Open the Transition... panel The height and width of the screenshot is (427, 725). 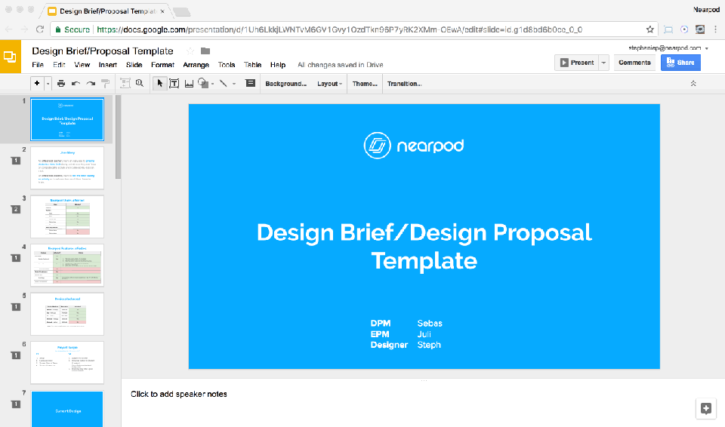click(x=404, y=84)
